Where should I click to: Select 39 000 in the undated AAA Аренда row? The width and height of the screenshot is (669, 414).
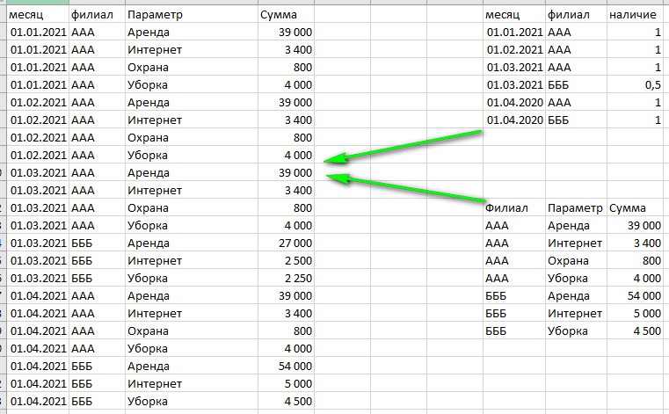(x=644, y=226)
